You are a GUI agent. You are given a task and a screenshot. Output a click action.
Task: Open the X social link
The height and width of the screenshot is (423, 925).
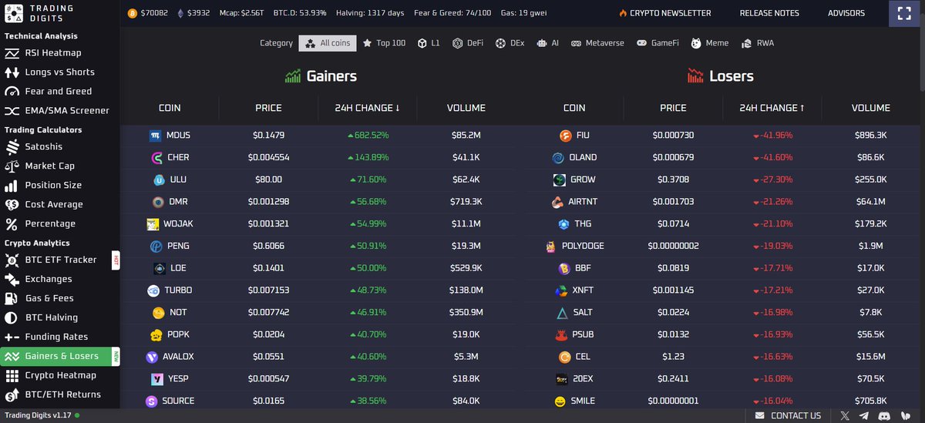coord(845,415)
